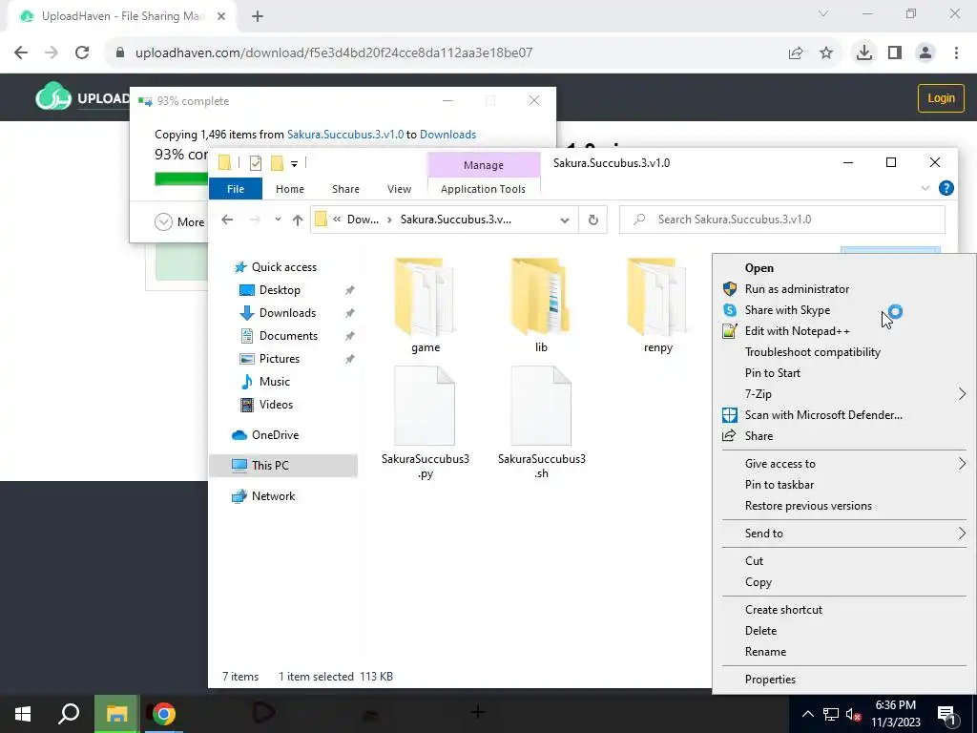Show hidden system tray icons
This screenshot has height=733, width=977.
click(x=807, y=714)
